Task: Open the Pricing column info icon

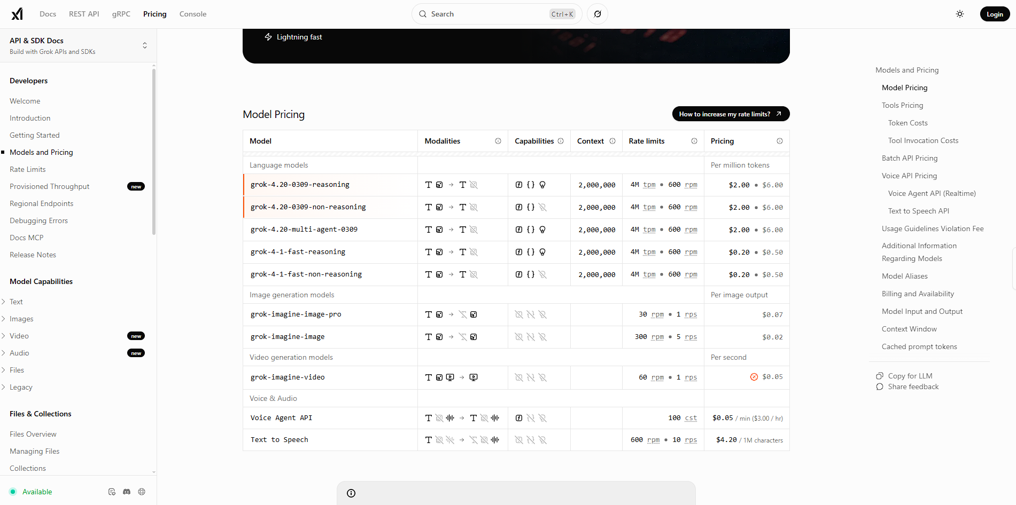Action: 780,141
